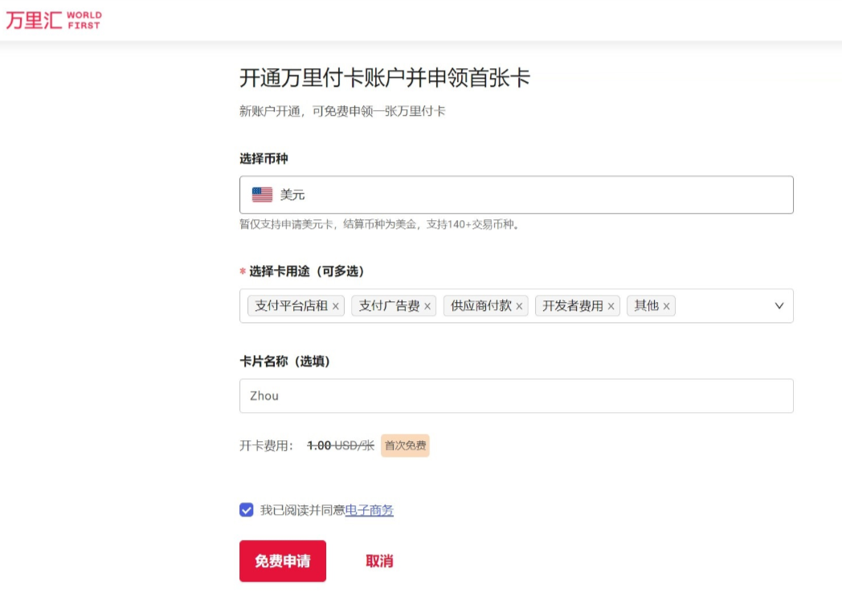Open the 美元 currency selector
842x609 pixels.
click(516, 195)
